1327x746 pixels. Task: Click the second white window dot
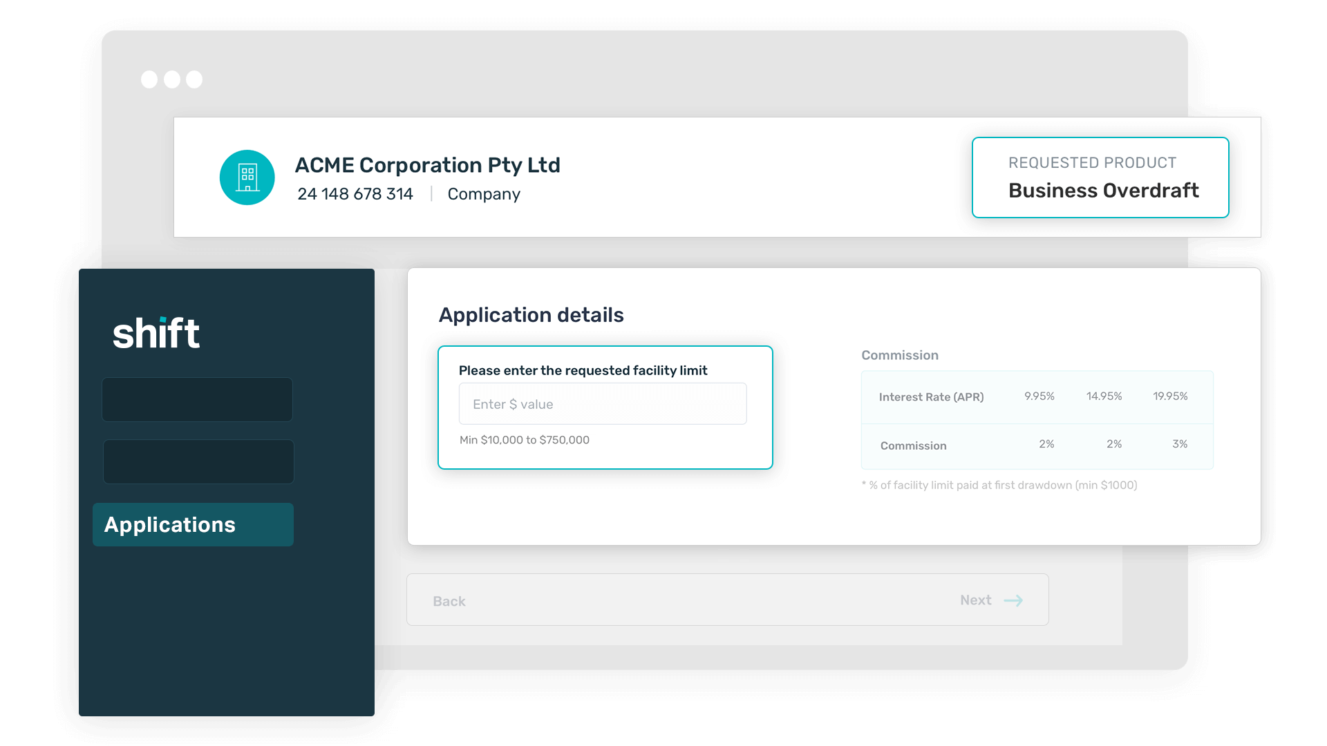(172, 79)
